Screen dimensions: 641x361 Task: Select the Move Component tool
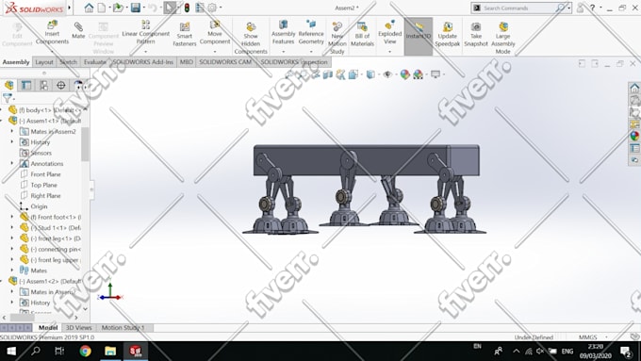pos(215,32)
